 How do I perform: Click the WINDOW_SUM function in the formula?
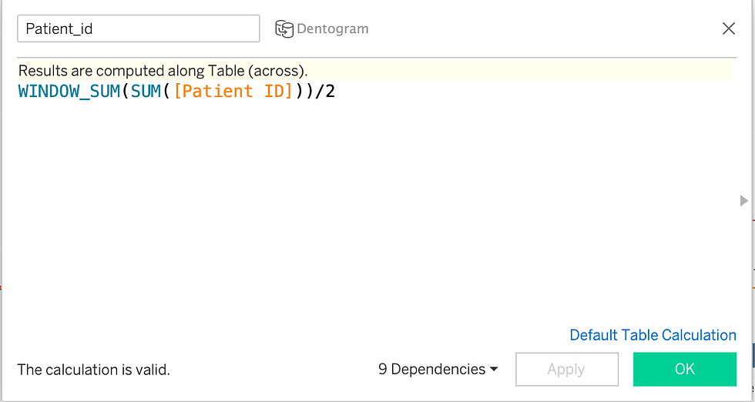pyautogui.click(x=69, y=92)
